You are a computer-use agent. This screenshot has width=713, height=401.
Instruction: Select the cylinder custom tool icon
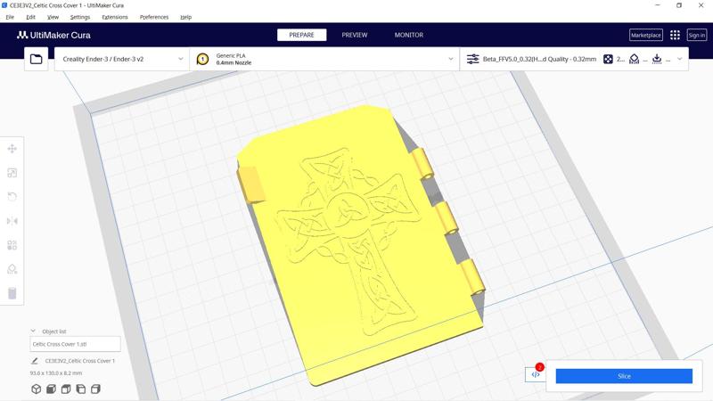point(12,293)
